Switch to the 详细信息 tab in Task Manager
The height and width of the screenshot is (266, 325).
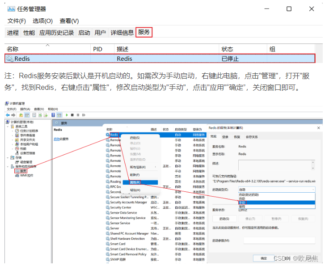pyautogui.click(x=122, y=33)
